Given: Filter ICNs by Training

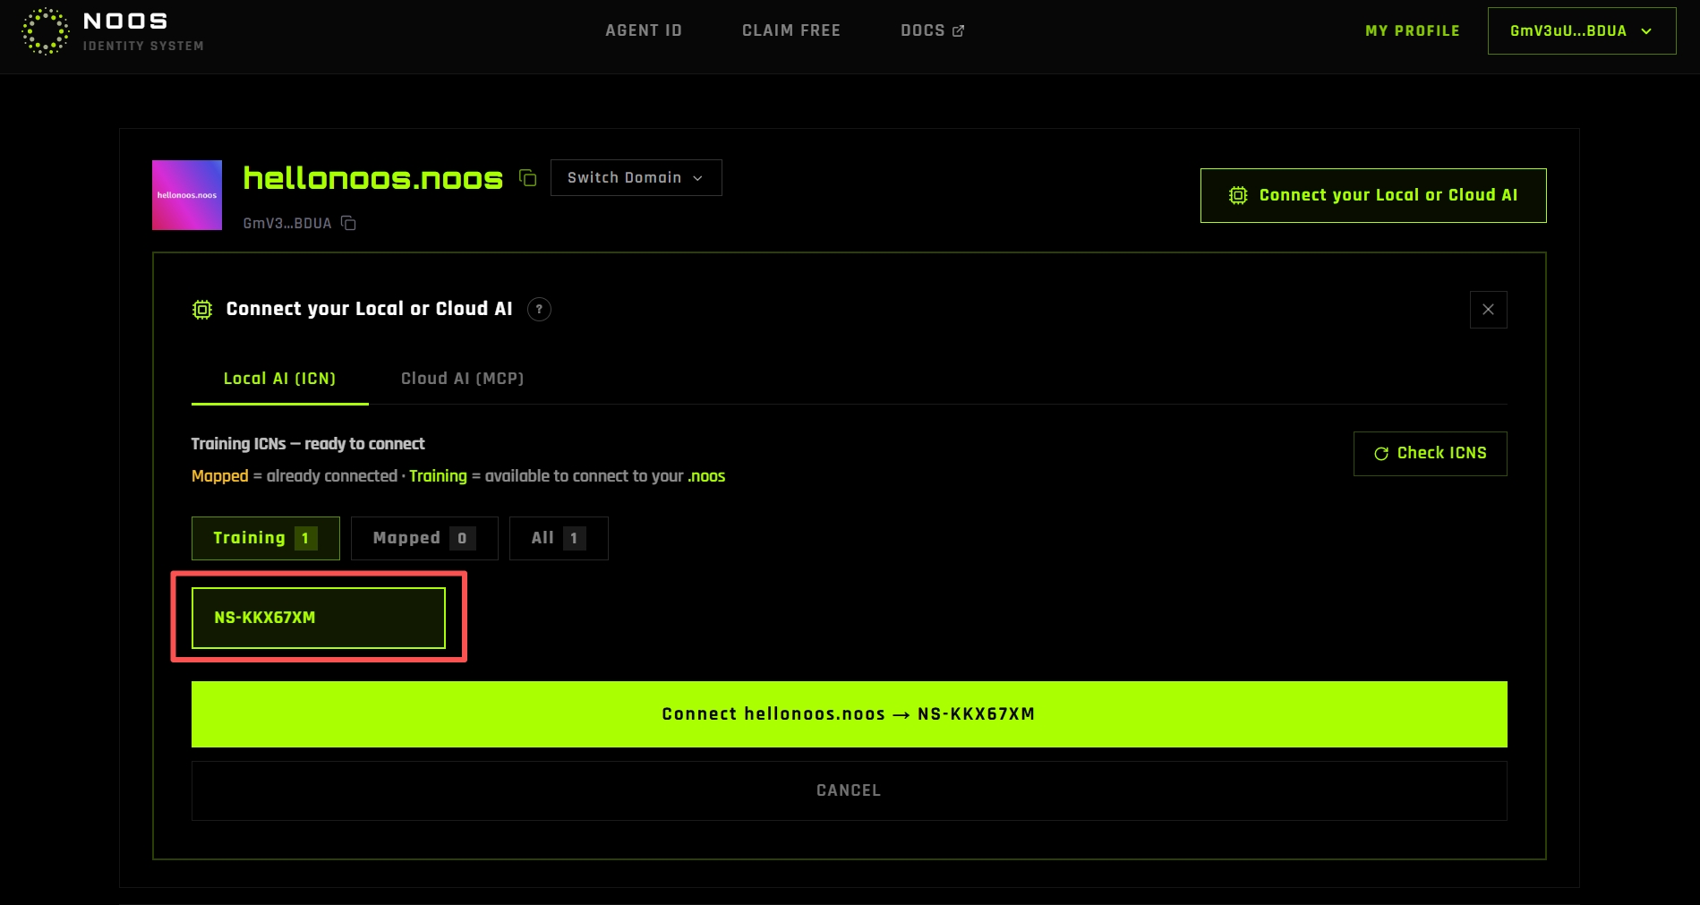Looking at the screenshot, I should (x=266, y=538).
